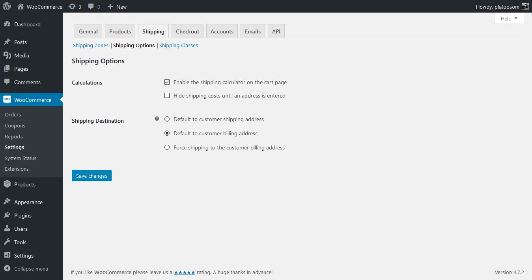Click the Appearance paintbrush icon

[x=7, y=202]
